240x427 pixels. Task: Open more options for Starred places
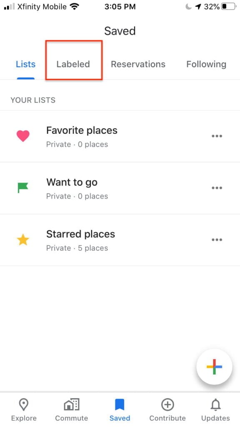pos(217,240)
